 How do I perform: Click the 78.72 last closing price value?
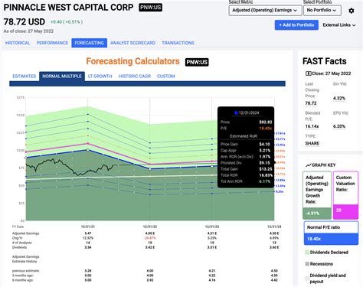pyautogui.click(x=311, y=103)
